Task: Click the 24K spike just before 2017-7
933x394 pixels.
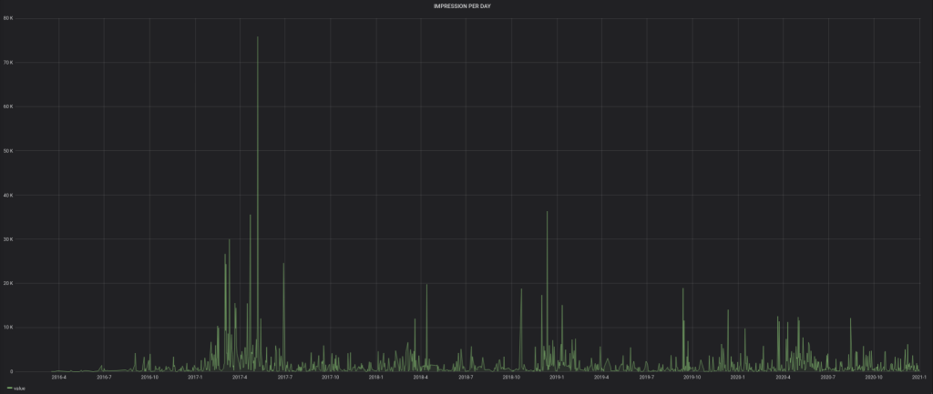Action: click(283, 265)
